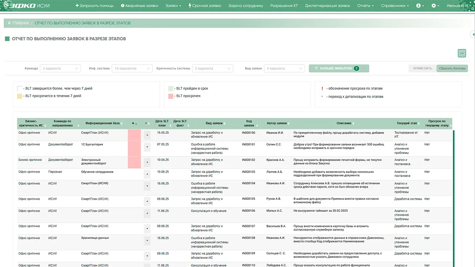Click the Бизнес критично cell
This screenshot has height=267, width=475.
click(x=30, y=160)
